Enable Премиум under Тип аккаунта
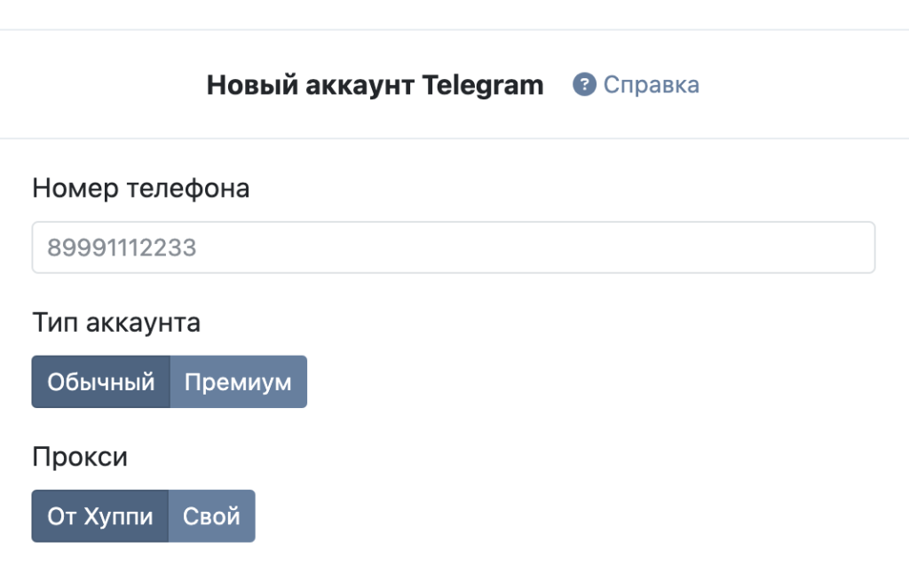909x573 pixels. [x=238, y=382]
